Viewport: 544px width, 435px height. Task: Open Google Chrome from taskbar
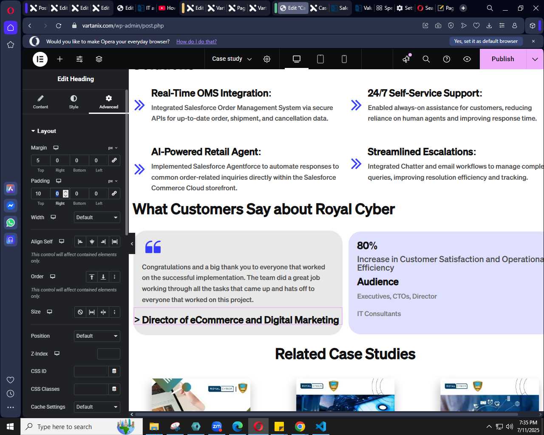click(300, 427)
